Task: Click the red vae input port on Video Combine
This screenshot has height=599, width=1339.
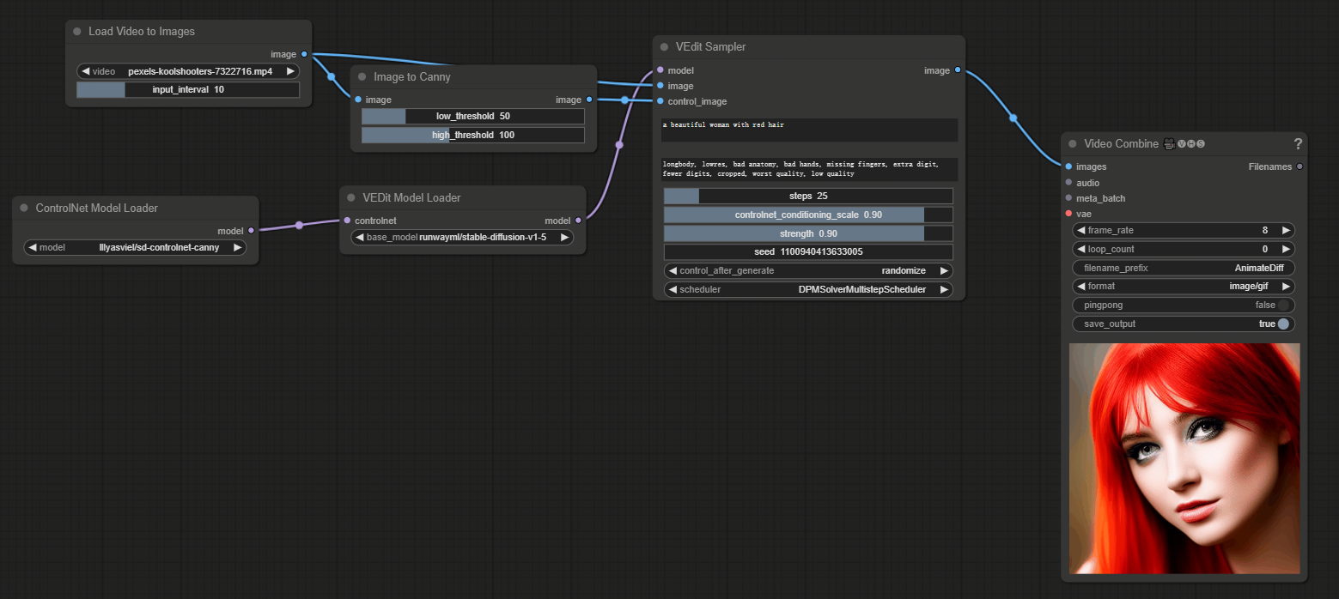Action: point(1068,214)
